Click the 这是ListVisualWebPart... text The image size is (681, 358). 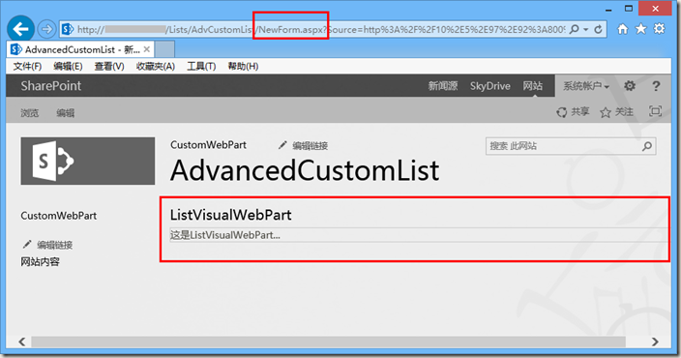point(225,235)
